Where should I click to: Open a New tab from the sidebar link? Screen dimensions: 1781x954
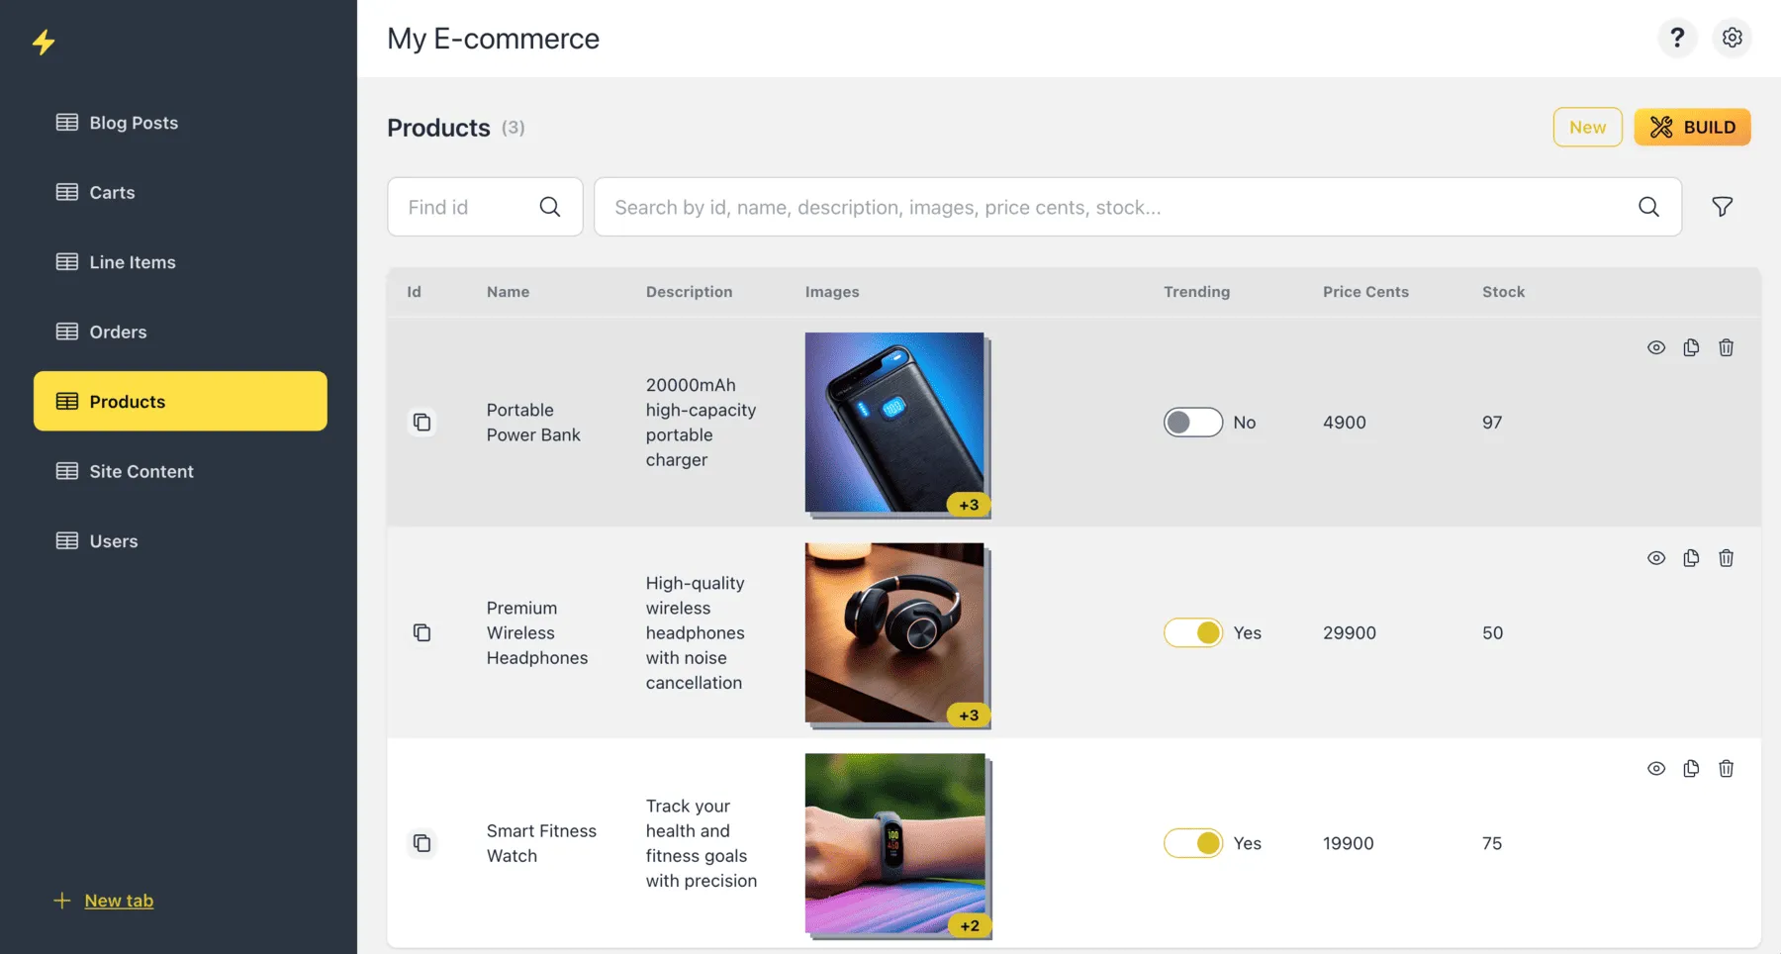118,900
